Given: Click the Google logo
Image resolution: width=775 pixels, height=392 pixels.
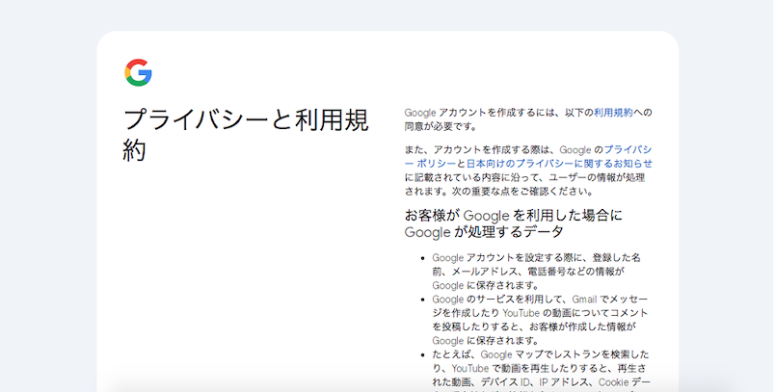Looking at the screenshot, I should [138, 73].
